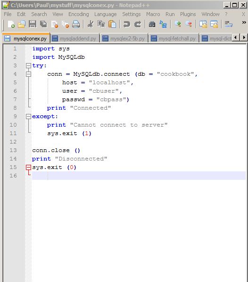Collapse fold marker at sys.exit (0) line
Image resolution: width=248 pixels, height=282 pixels.
28,168
